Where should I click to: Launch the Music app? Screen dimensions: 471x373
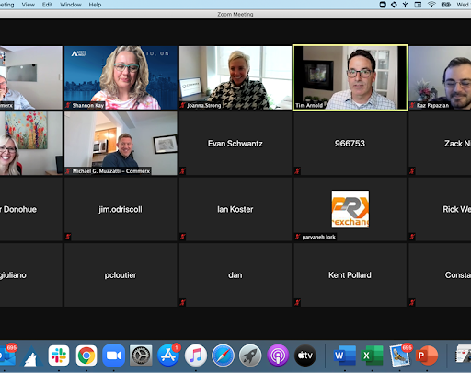pyautogui.click(x=196, y=356)
